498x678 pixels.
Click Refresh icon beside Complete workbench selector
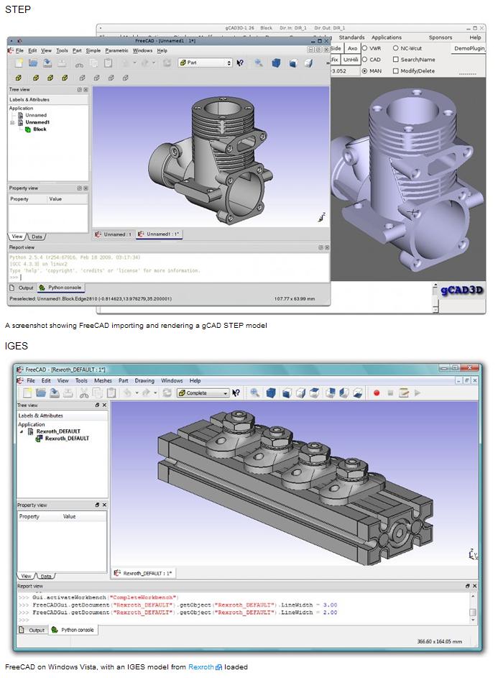pyautogui.click(x=167, y=393)
